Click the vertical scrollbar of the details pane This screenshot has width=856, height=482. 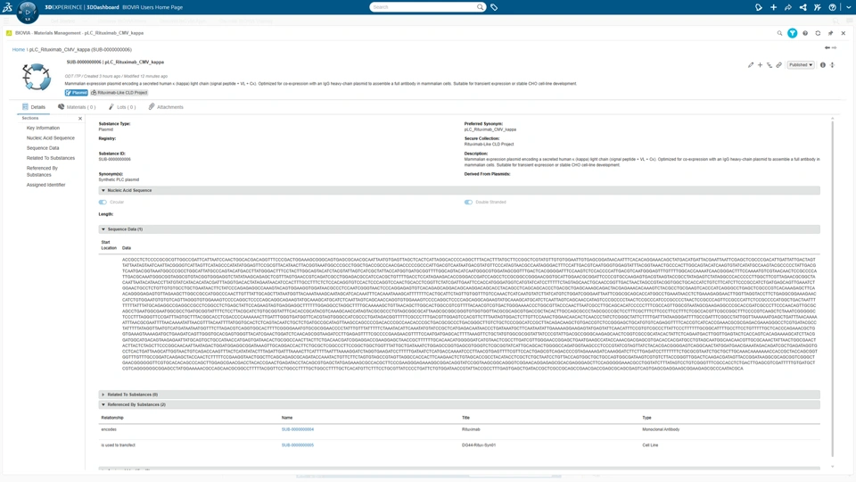click(833, 289)
